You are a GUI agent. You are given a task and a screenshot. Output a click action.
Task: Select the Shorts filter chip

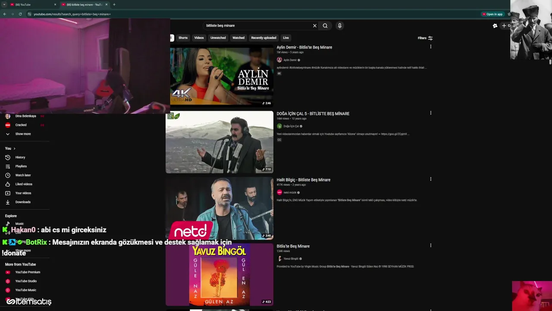pos(183,38)
